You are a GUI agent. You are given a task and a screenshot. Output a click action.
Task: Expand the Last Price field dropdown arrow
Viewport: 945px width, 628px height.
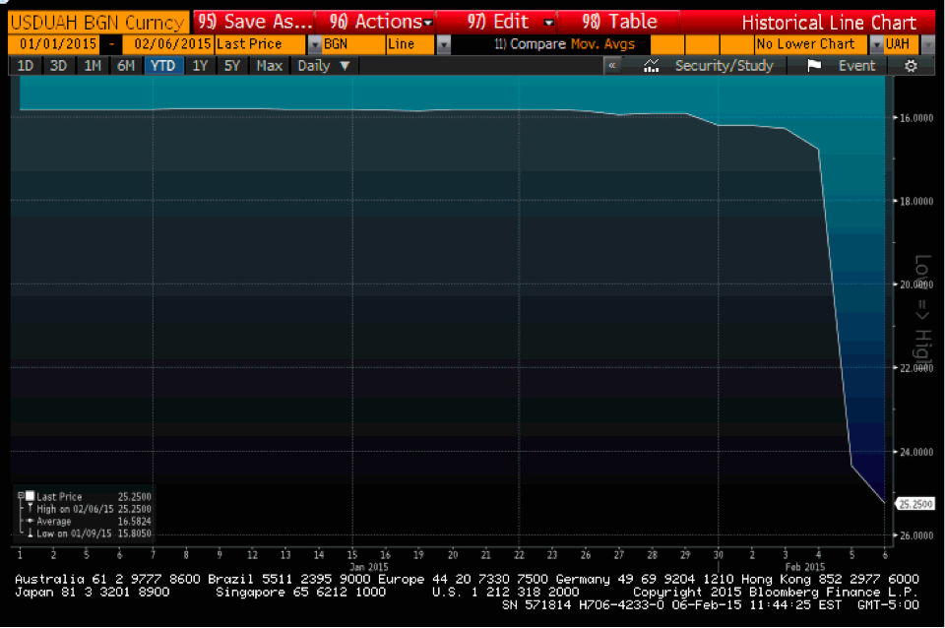314,44
